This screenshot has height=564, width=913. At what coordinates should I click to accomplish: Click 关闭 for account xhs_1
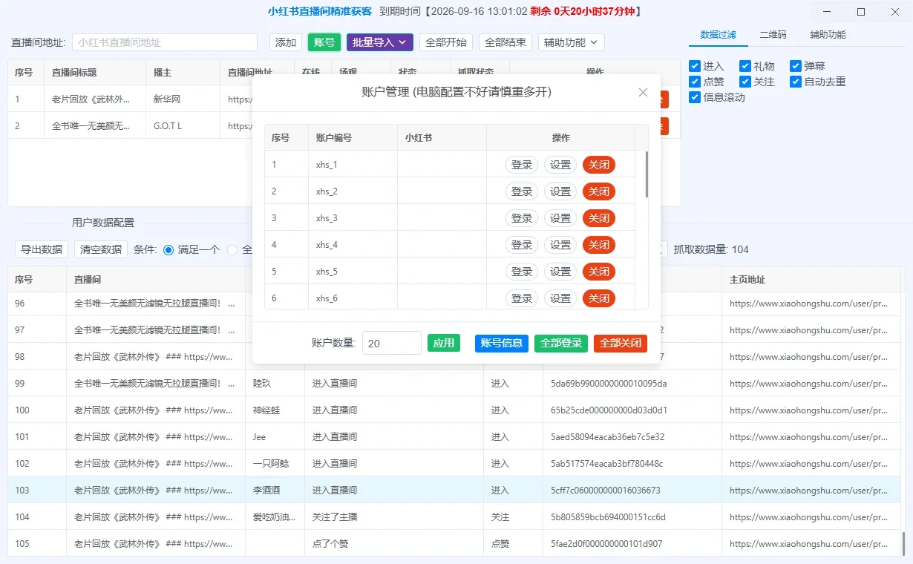[599, 165]
